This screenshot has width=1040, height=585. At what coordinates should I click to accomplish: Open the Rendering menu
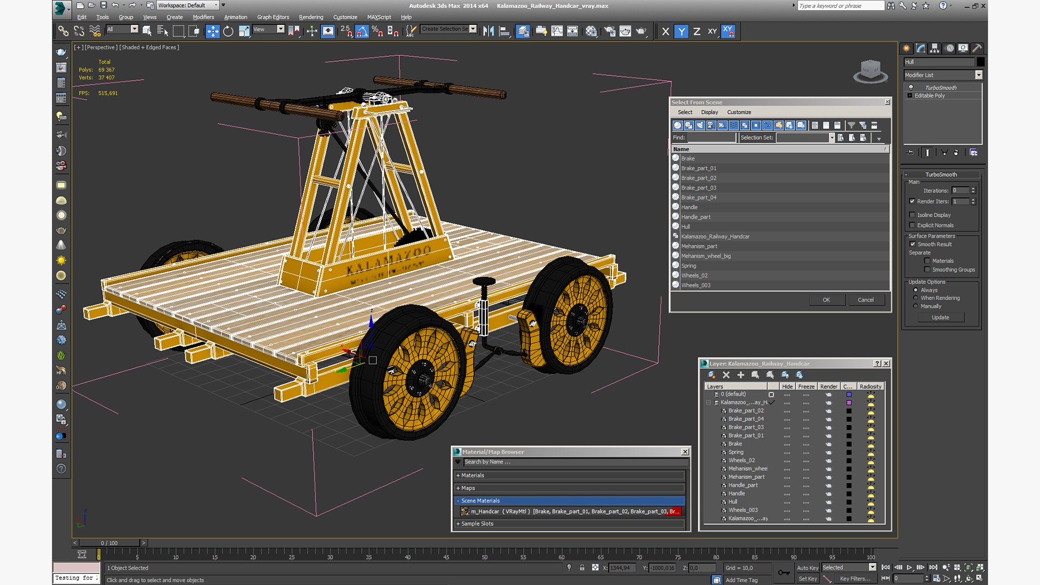click(311, 17)
